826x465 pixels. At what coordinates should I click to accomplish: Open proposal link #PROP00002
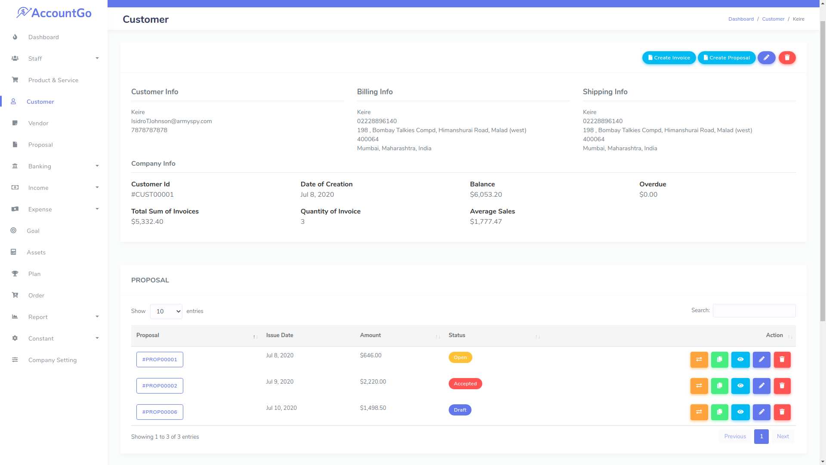click(160, 386)
